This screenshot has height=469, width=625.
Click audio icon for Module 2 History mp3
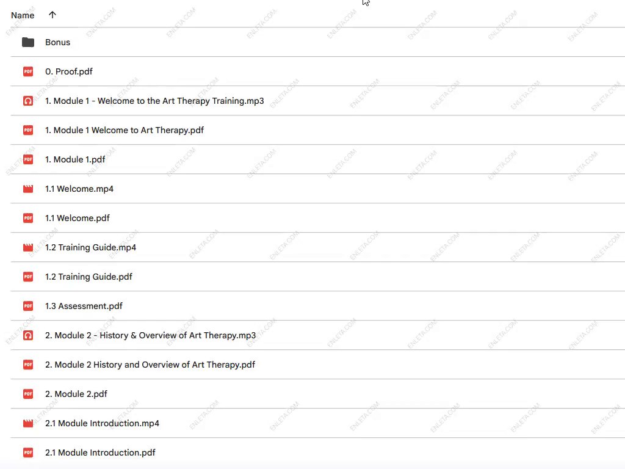pyautogui.click(x=28, y=335)
